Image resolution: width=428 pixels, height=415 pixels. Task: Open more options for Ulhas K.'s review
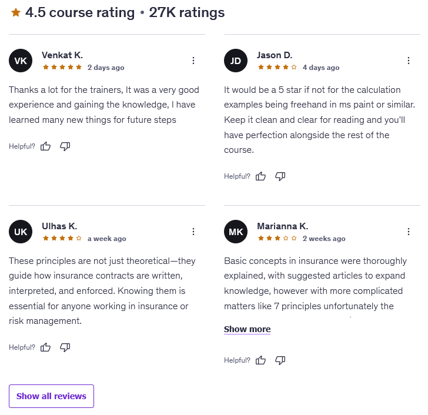pos(193,232)
